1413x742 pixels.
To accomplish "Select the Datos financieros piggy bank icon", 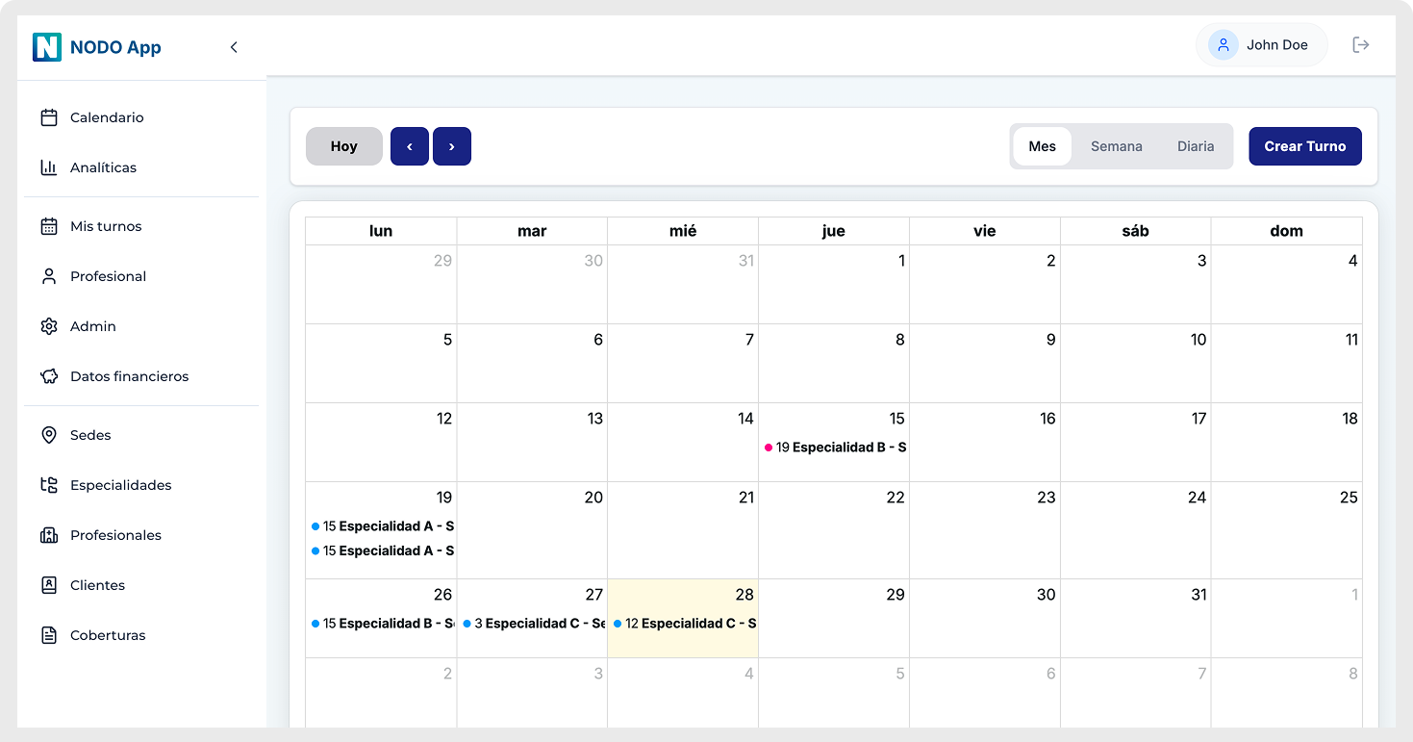I will [49, 376].
